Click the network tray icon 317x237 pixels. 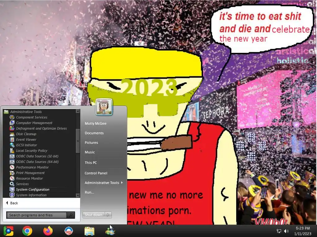[x=279, y=231]
